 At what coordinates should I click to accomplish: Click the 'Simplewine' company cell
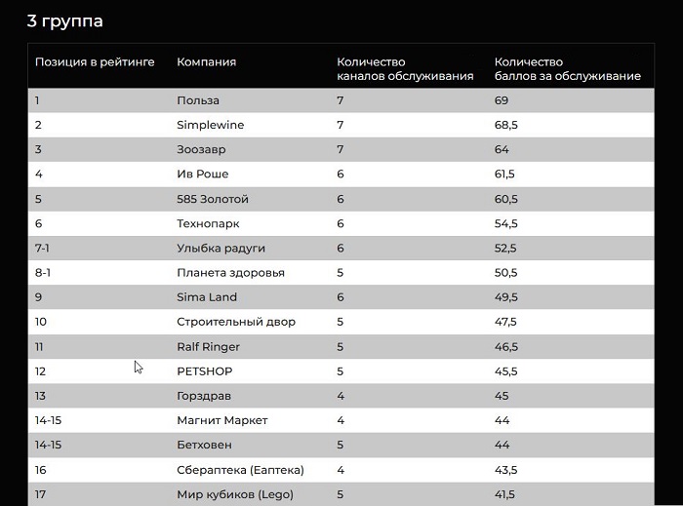coord(210,125)
